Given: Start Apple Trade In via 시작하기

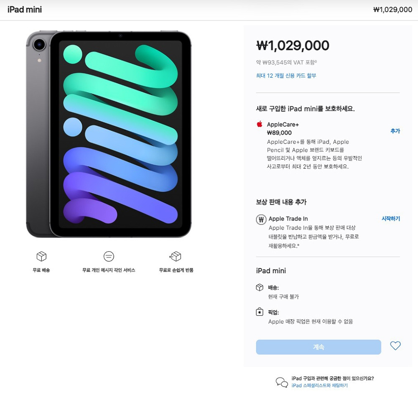Looking at the screenshot, I should [x=391, y=219].
